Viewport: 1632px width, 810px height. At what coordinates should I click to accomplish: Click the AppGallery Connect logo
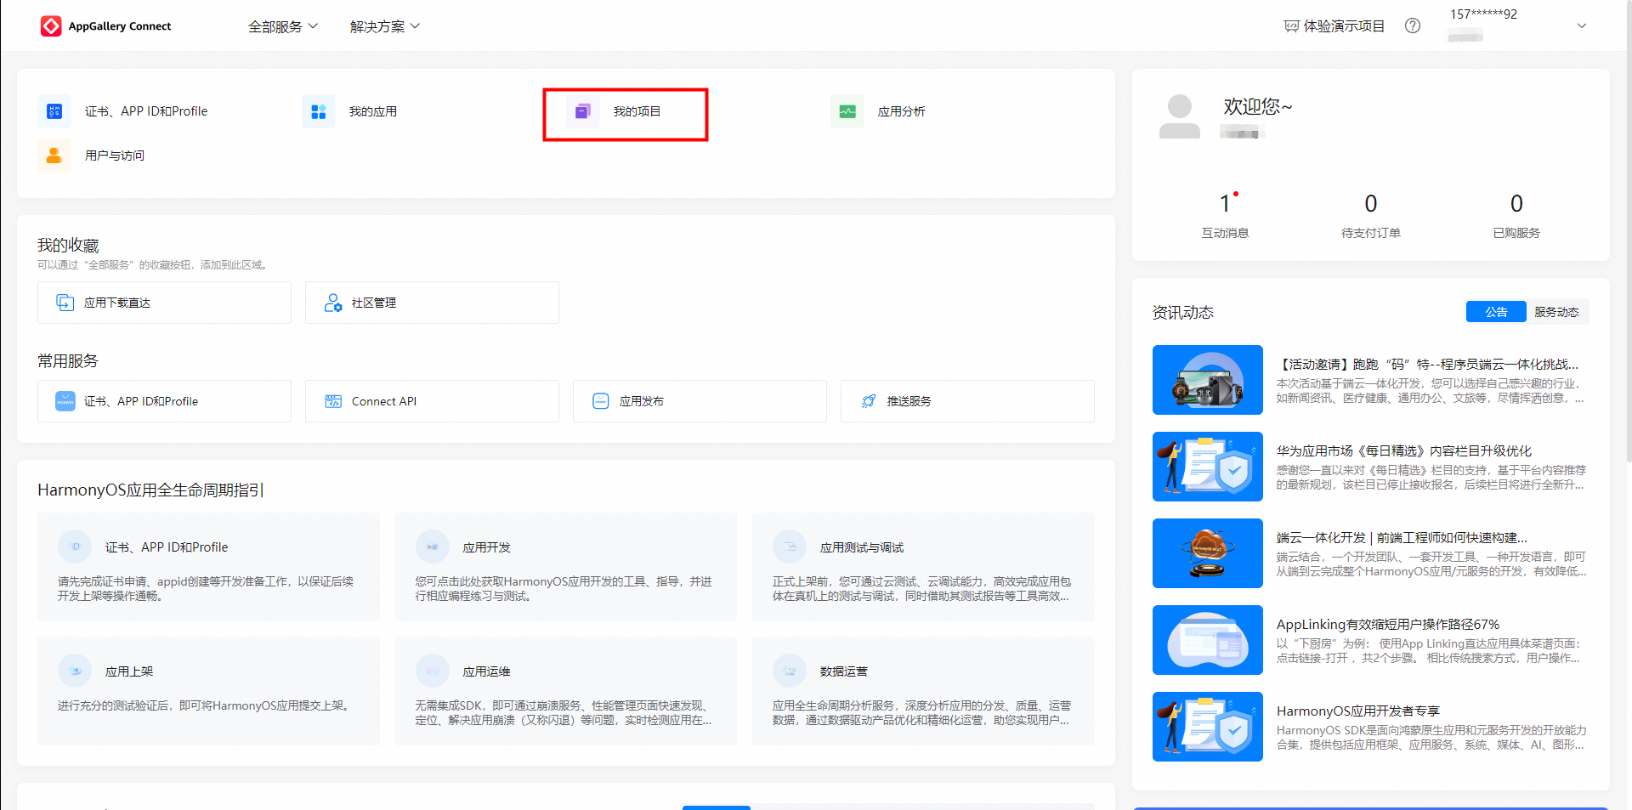[51, 26]
